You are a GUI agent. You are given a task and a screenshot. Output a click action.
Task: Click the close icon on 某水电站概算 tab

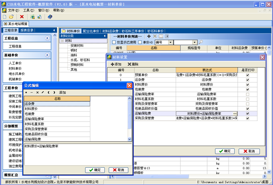5,24
